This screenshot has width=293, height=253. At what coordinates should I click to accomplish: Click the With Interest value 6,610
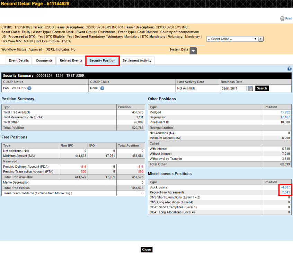(x=286, y=149)
